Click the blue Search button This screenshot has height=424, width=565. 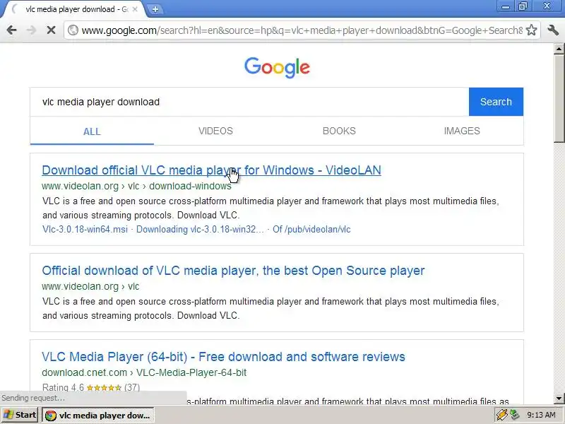(x=496, y=102)
